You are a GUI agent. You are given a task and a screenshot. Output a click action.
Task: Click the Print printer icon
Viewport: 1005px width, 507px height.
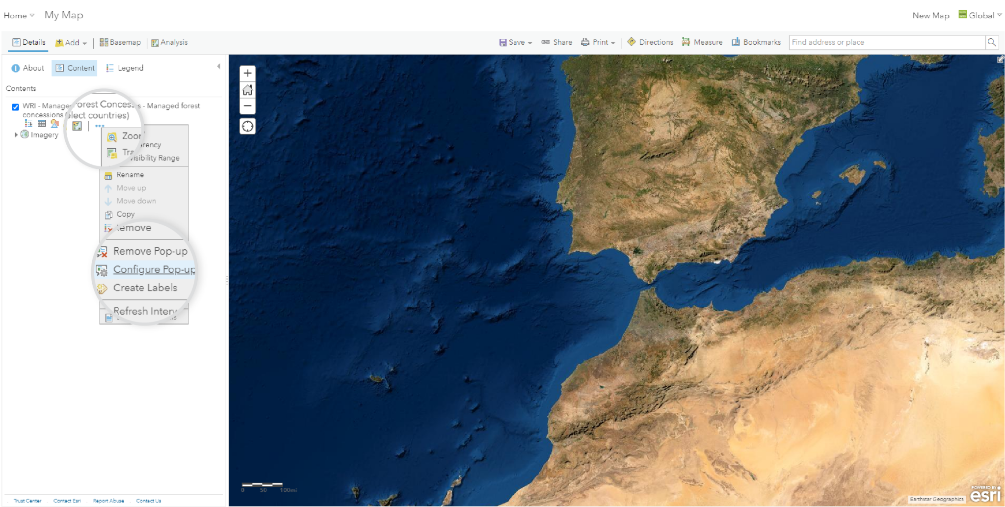click(x=585, y=42)
